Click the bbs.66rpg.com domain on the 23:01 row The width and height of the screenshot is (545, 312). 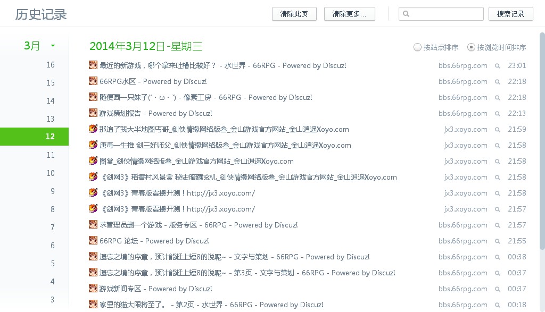point(463,65)
